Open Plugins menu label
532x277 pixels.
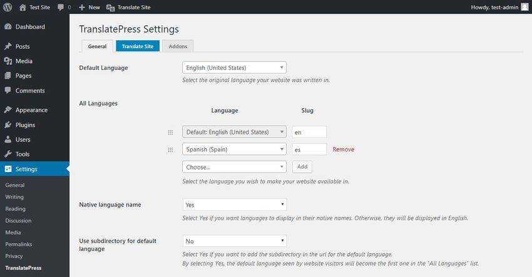pos(26,125)
